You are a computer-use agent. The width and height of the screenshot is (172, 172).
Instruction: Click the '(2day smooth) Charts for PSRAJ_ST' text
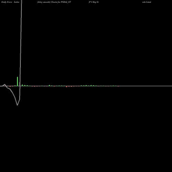(x=54, y=2)
